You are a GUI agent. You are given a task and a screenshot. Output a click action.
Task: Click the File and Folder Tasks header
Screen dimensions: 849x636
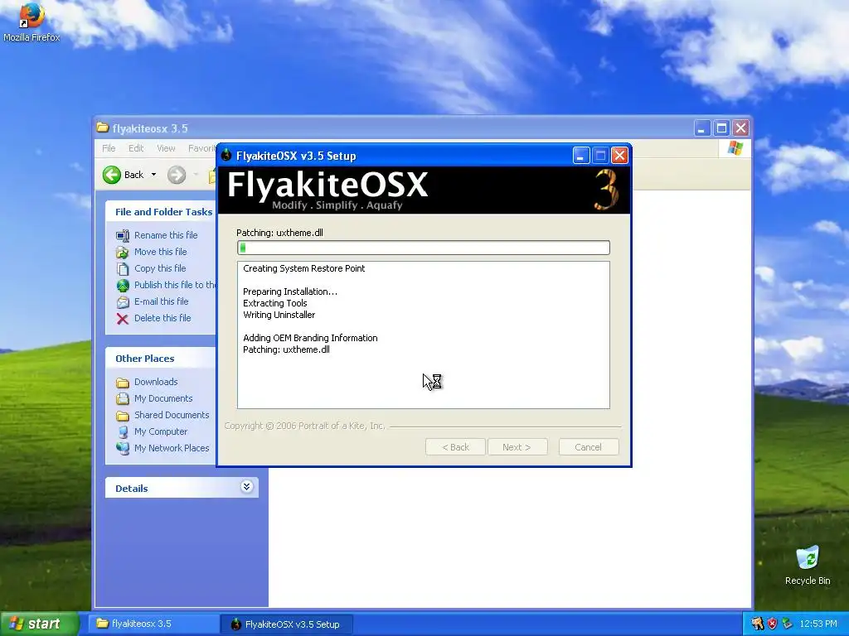163,212
